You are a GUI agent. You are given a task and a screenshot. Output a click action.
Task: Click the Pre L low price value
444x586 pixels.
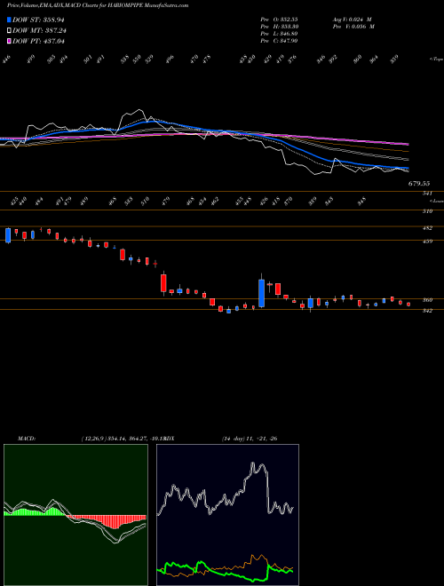coord(279,34)
